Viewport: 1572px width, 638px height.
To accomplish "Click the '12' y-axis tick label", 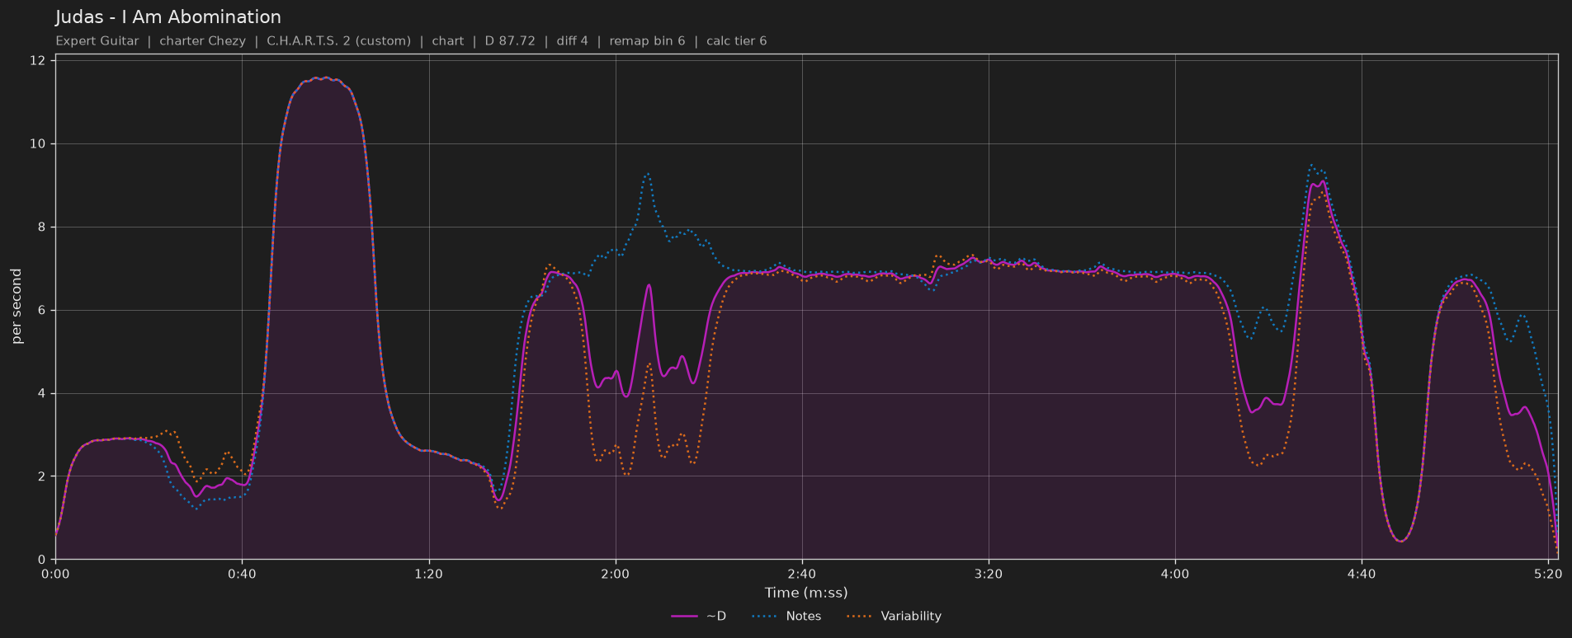I will point(37,60).
